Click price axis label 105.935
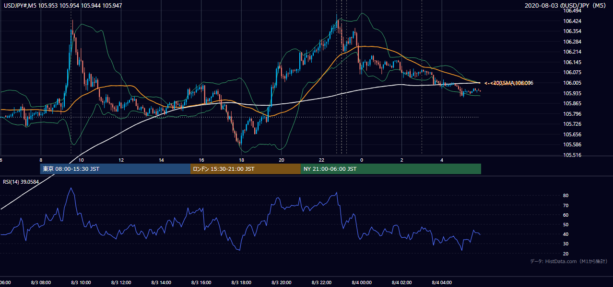This screenshot has width=613, height=287. tap(573, 93)
